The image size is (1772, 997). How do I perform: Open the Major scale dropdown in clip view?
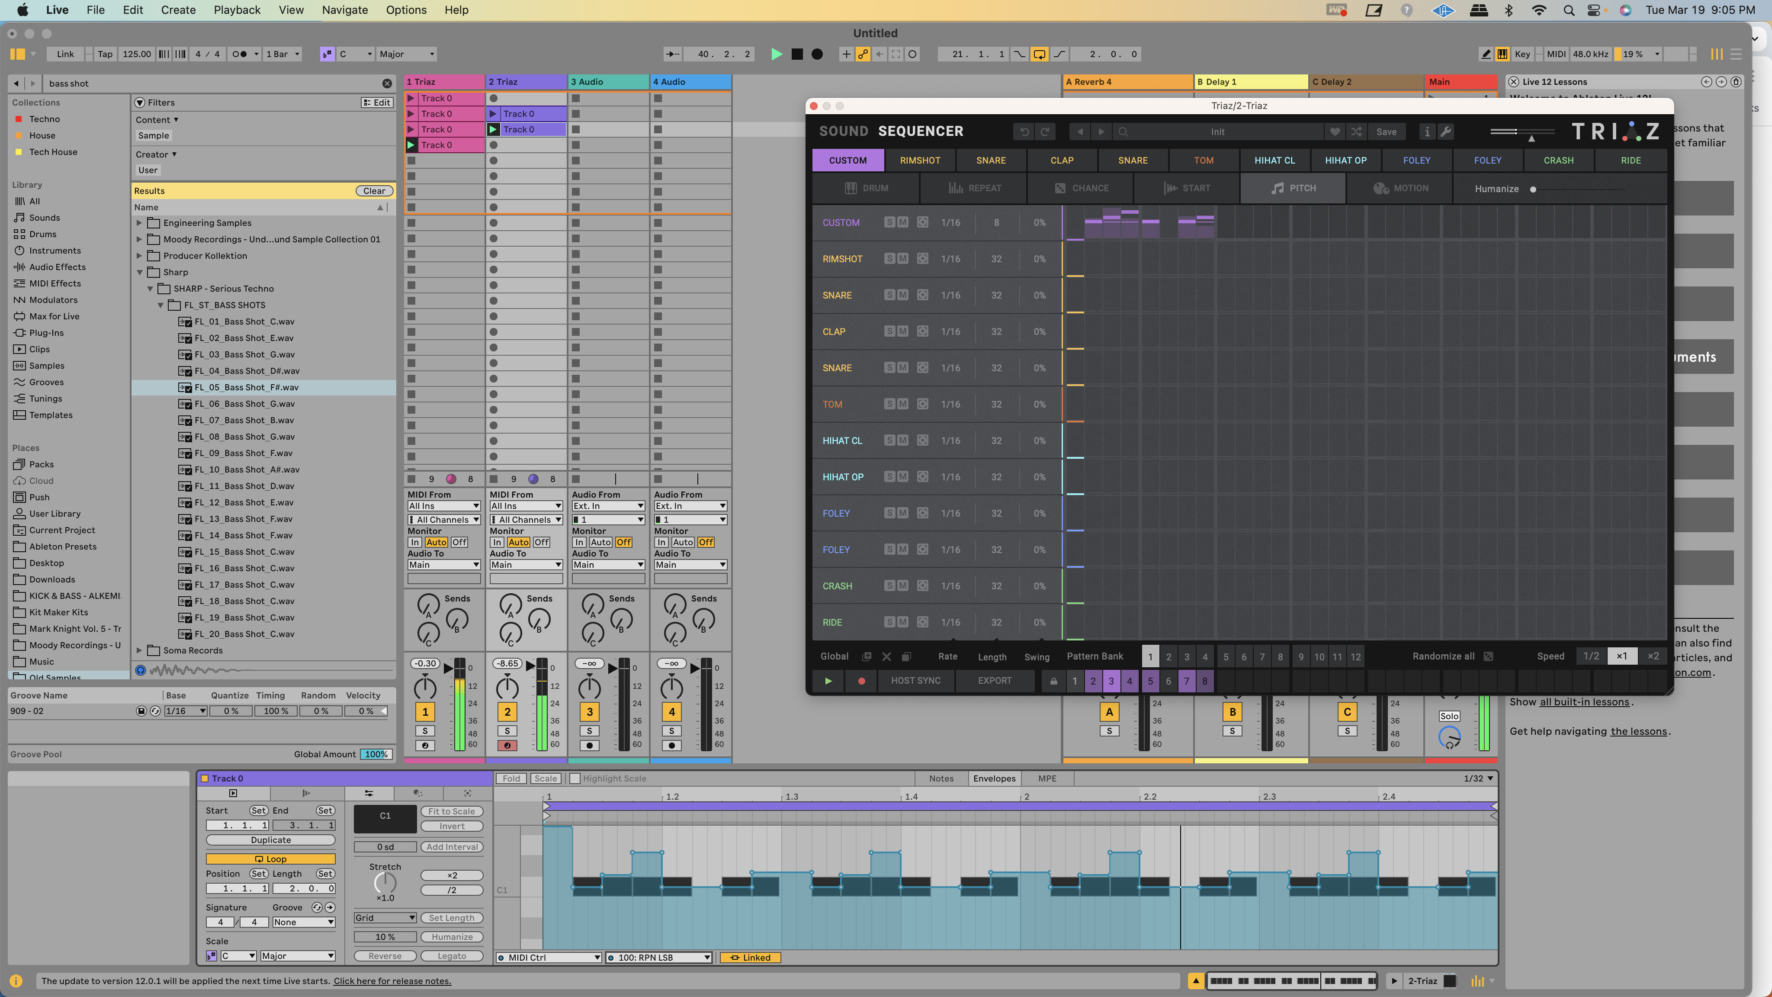click(x=297, y=956)
